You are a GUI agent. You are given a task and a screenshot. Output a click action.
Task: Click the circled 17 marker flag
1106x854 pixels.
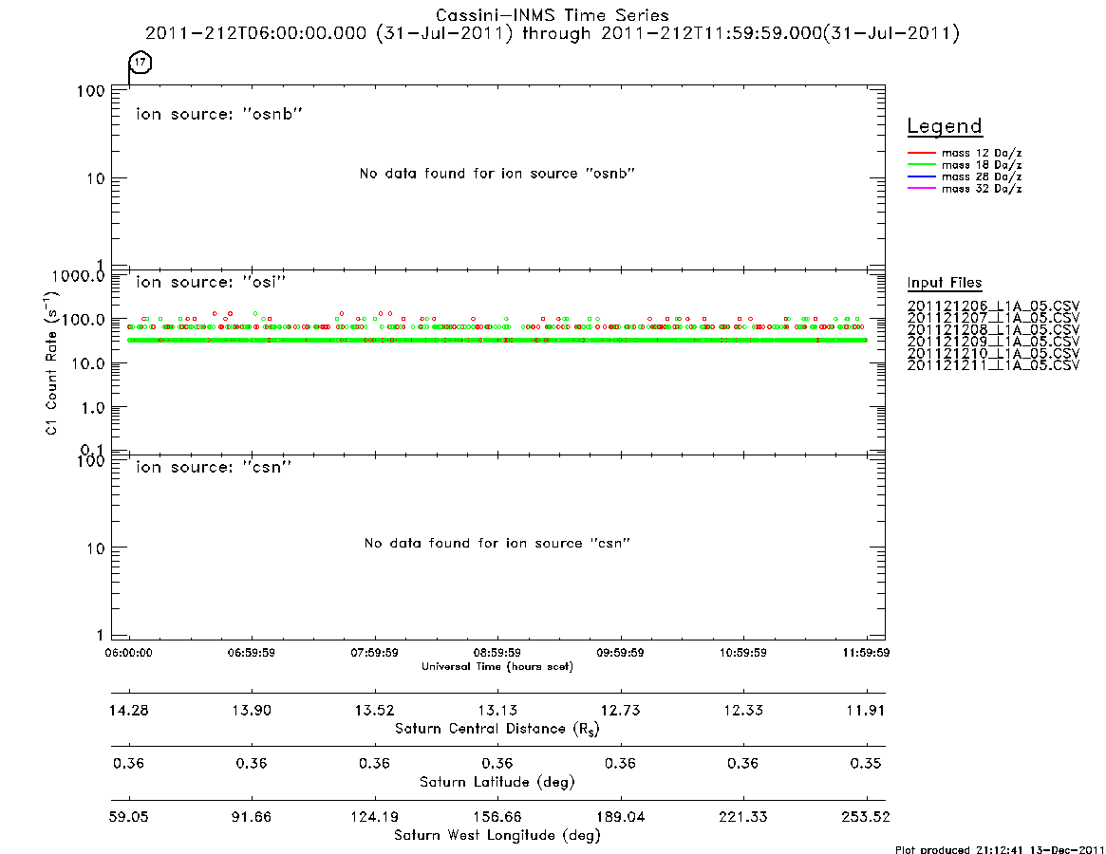tap(141, 62)
